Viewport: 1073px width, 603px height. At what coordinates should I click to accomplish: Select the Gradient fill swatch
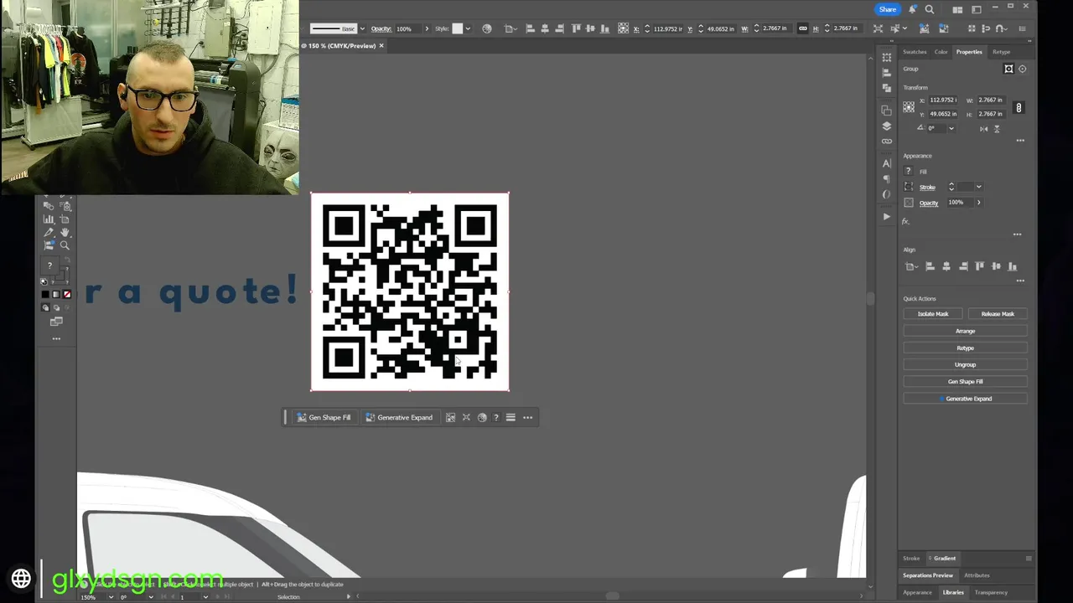tap(56, 294)
